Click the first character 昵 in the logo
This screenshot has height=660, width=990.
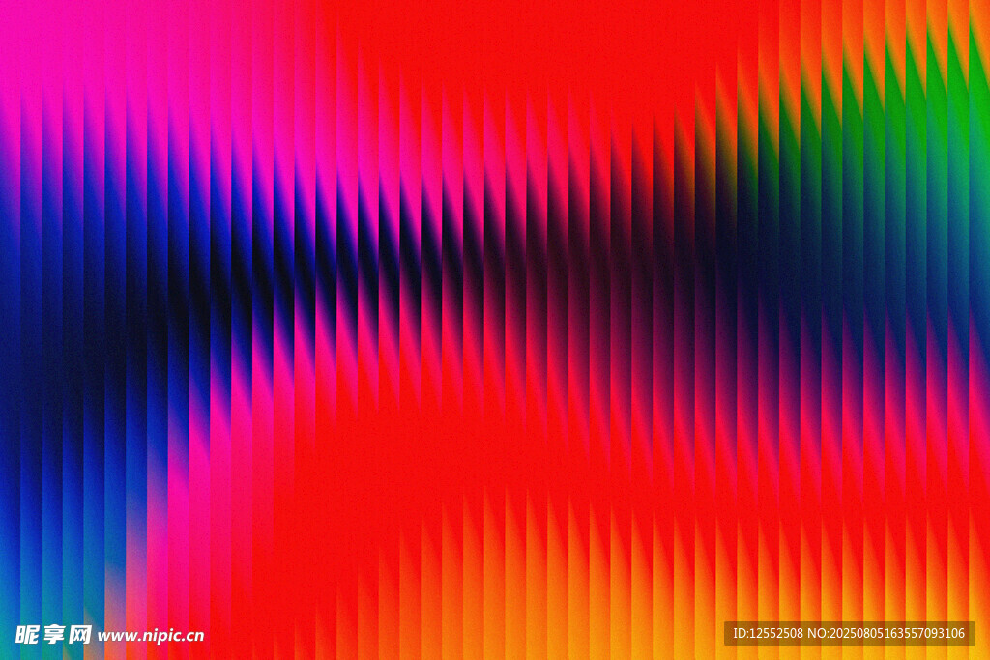[x=27, y=635]
